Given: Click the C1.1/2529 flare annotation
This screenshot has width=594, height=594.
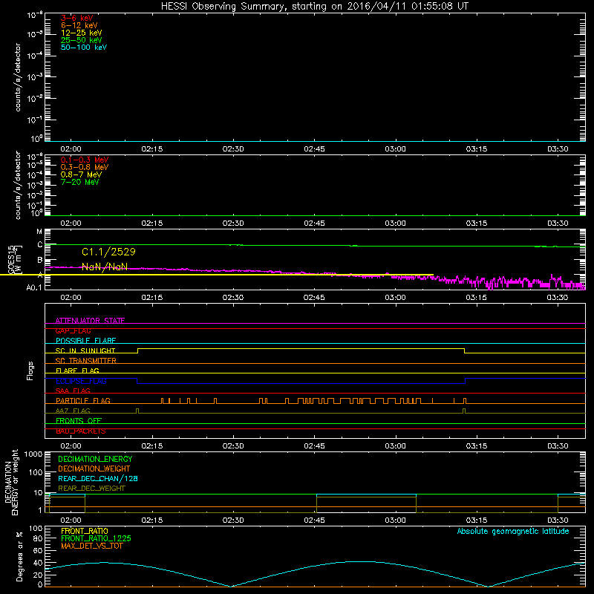Looking at the screenshot, I should pos(108,252).
